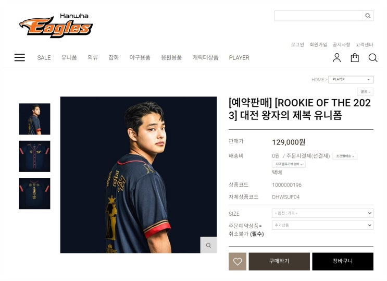Screen dimensions: 387x281
Task: Open the 공유 share dropdown
Action: 365,92
